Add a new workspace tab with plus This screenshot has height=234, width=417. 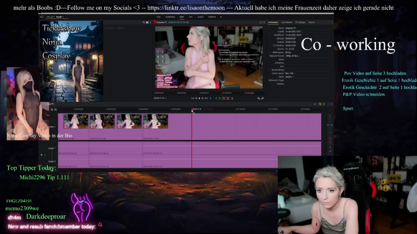point(221,17)
